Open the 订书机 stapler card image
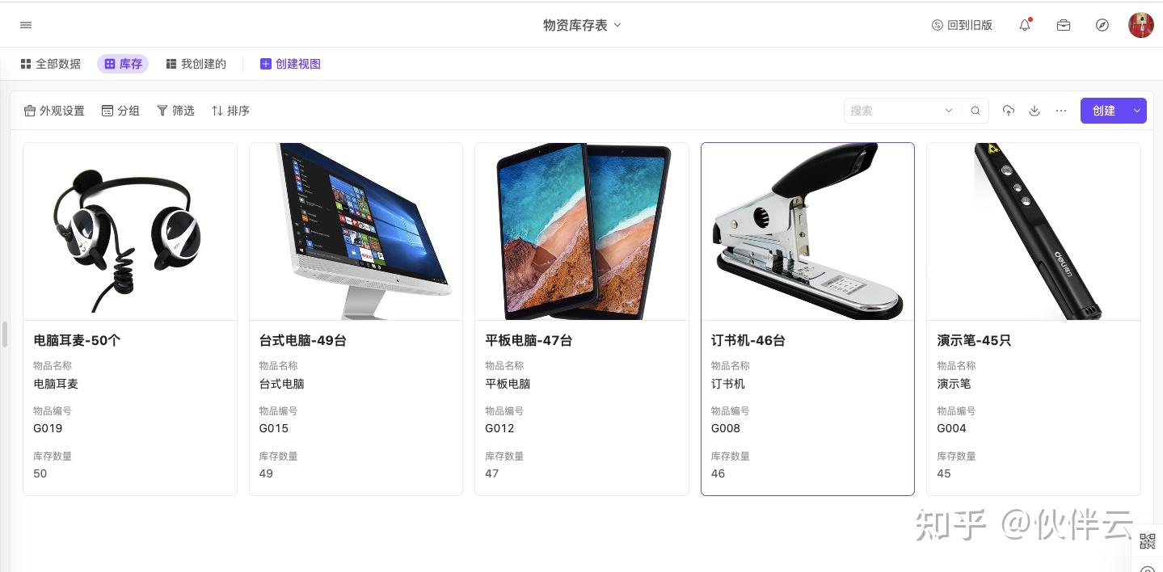The width and height of the screenshot is (1163, 572). [x=807, y=232]
